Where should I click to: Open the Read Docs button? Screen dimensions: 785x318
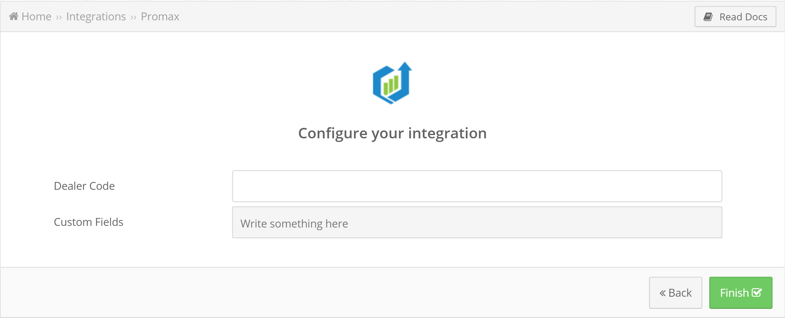(x=735, y=17)
